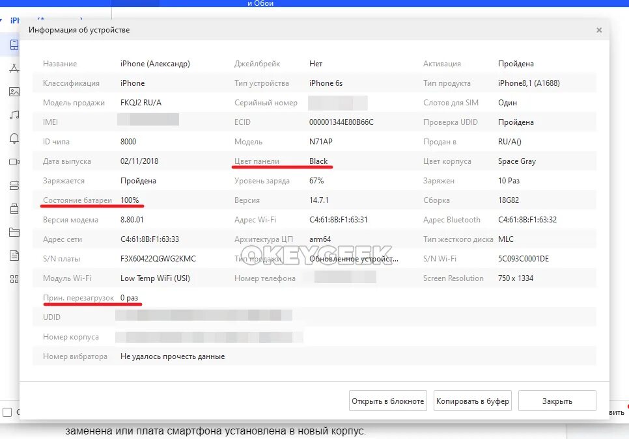Select the modem version 8.80.01
Screen dimensions: 629x439
[132, 220]
